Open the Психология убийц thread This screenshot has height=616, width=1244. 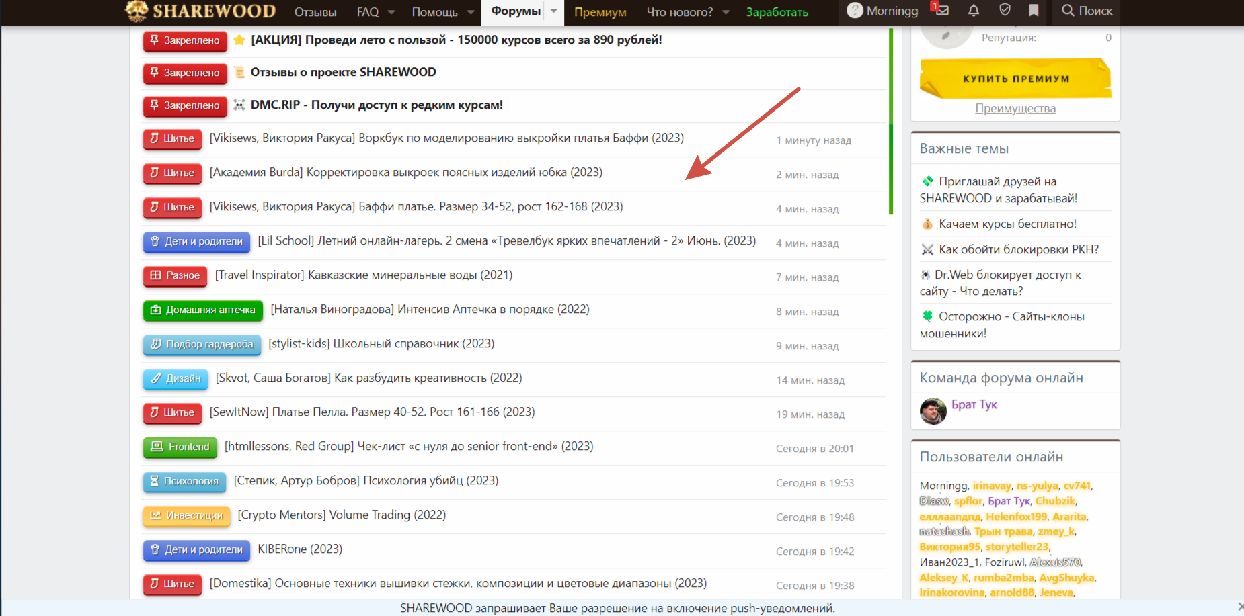[x=366, y=481]
